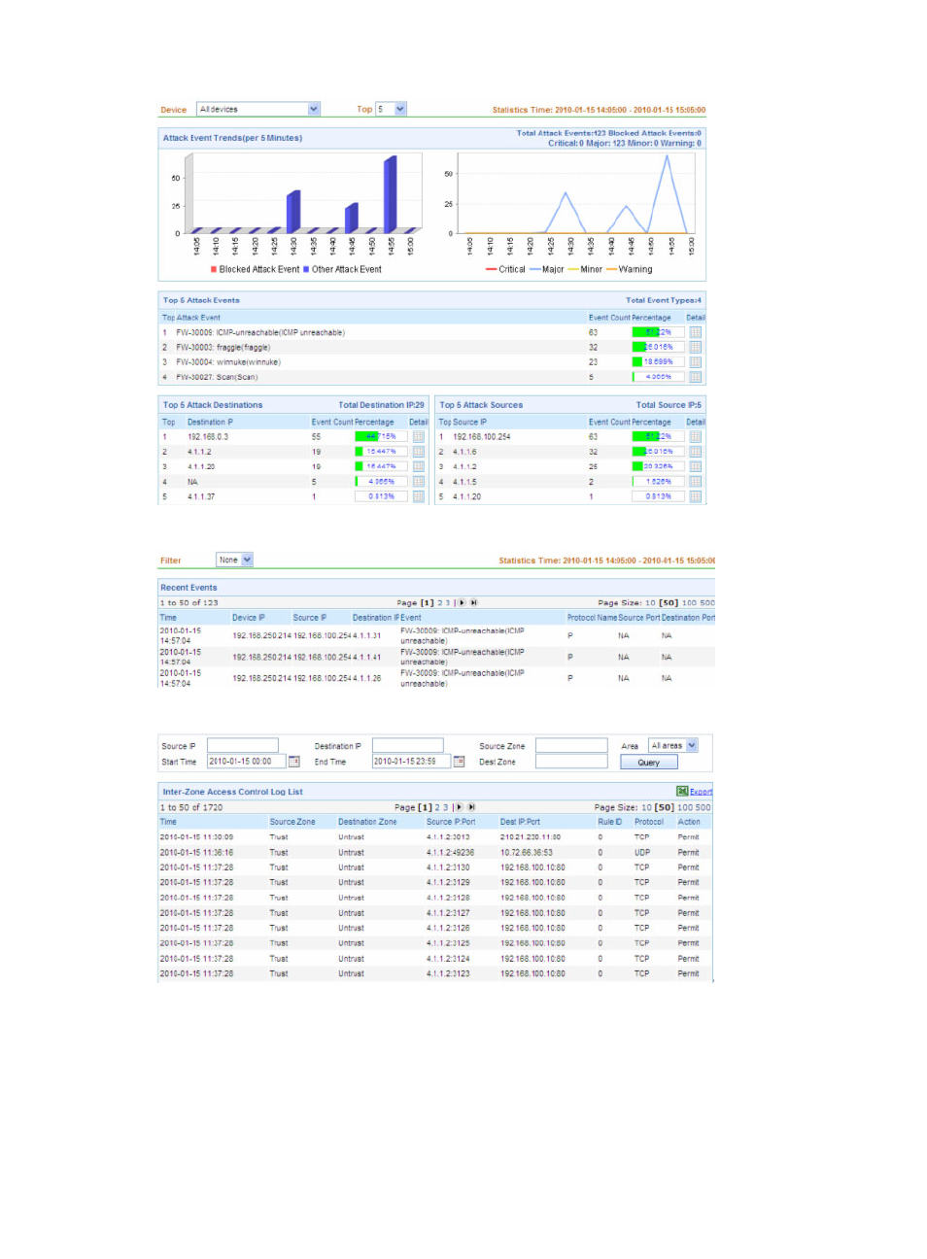Click the Export link

701,792
